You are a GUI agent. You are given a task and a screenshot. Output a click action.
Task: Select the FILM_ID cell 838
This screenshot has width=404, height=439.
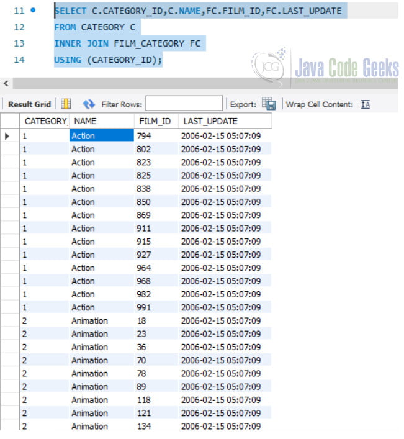[x=156, y=188]
